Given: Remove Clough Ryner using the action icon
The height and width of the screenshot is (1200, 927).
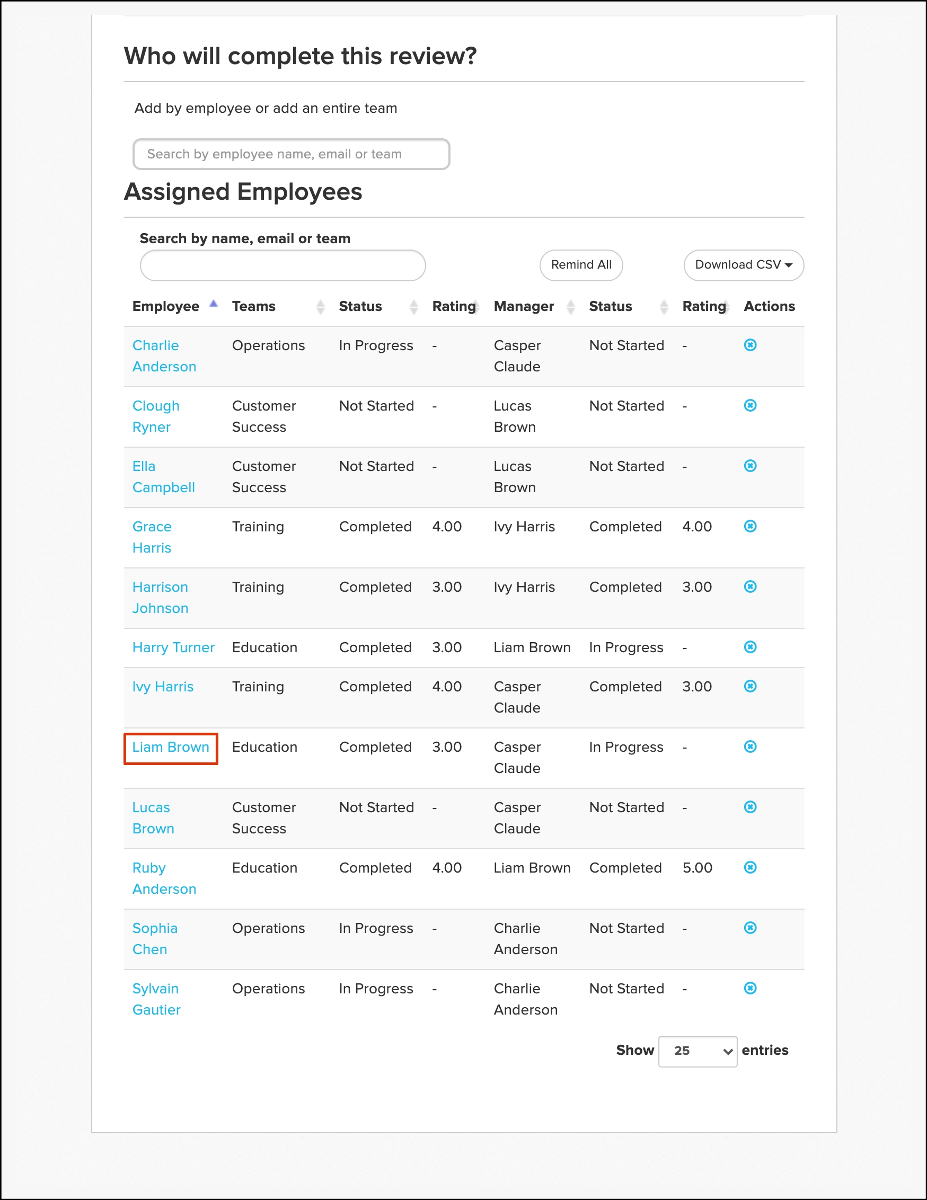Looking at the screenshot, I should (750, 405).
